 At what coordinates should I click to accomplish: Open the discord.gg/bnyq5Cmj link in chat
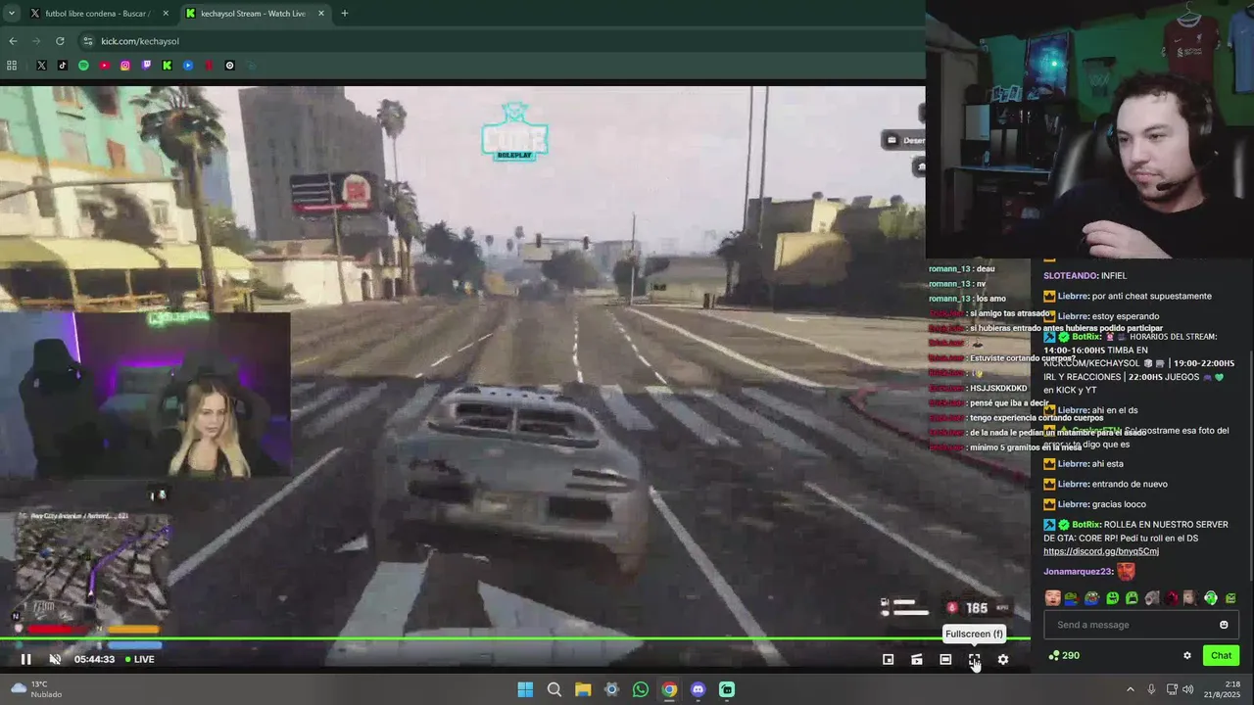[1101, 551]
